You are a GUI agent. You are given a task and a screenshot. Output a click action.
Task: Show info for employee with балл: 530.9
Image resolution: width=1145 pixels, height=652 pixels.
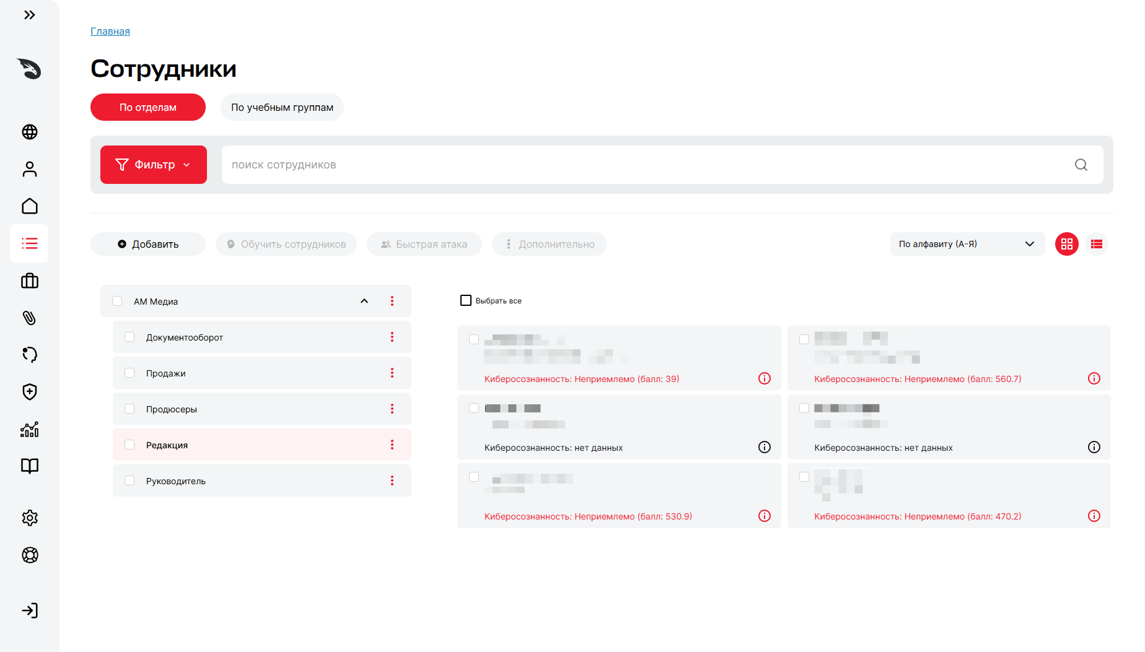coord(765,516)
